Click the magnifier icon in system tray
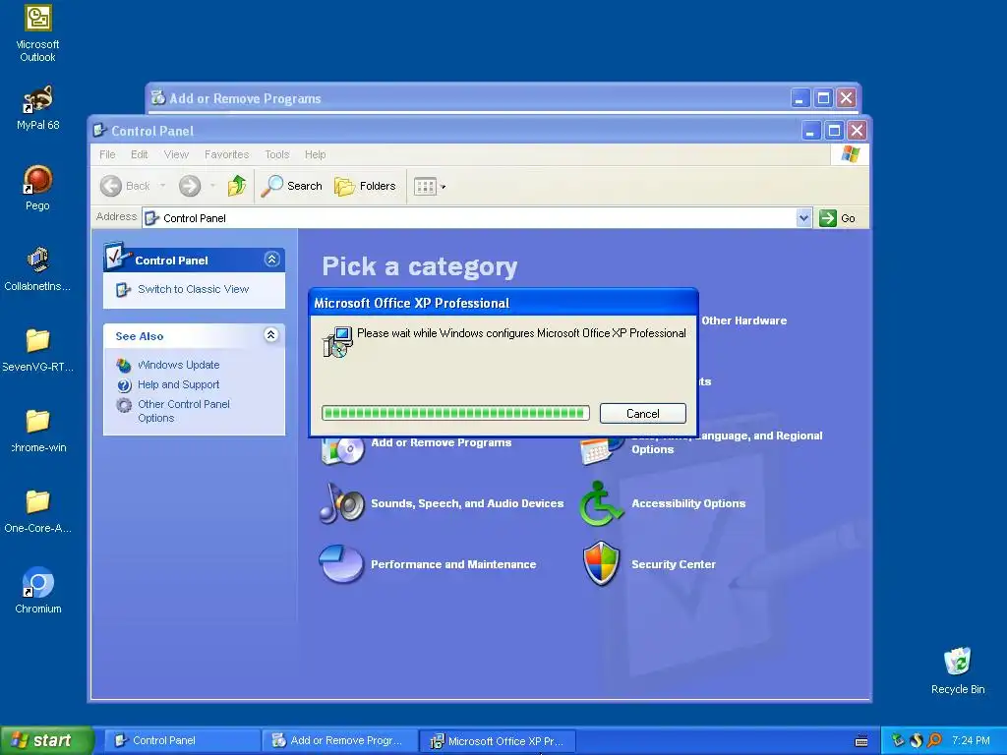Screen dimensions: 1007x755 click(x=934, y=740)
